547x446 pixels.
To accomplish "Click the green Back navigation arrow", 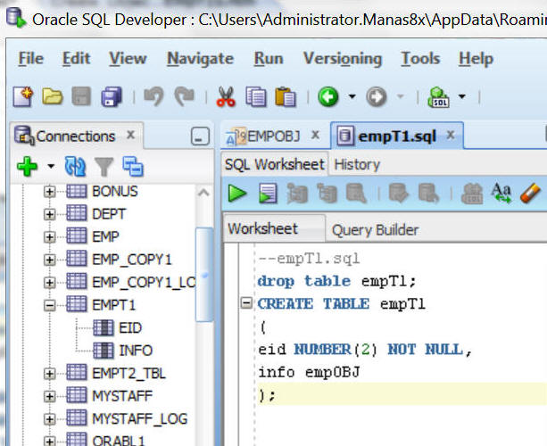I will (327, 96).
